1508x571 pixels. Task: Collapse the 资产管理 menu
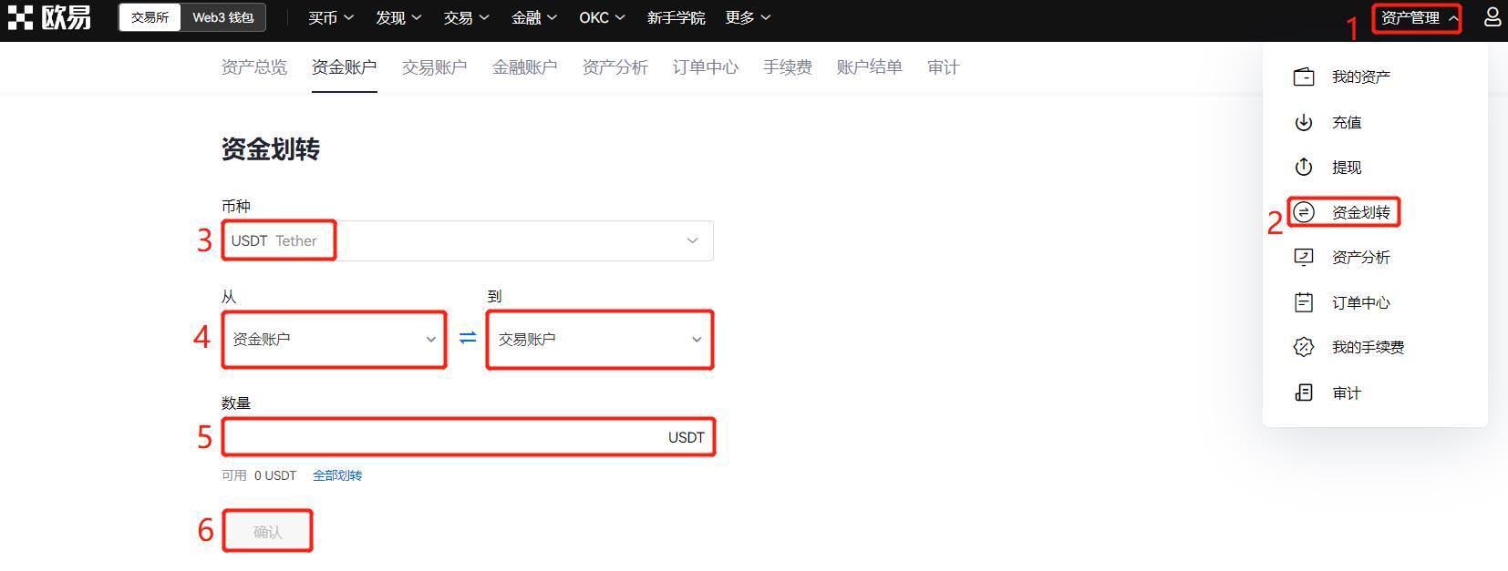click(1419, 17)
